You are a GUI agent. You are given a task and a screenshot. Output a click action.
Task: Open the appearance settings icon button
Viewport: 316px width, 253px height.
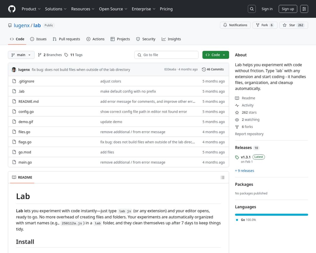coord(304,9)
